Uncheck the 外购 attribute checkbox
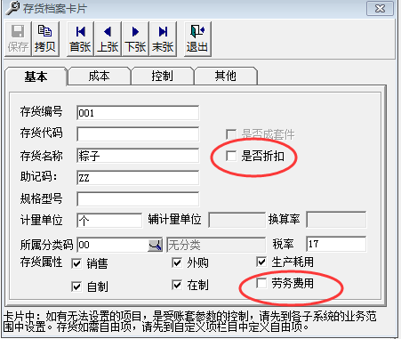This screenshot has height=339, width=401. pyautogui.click(x=177, y=262)
